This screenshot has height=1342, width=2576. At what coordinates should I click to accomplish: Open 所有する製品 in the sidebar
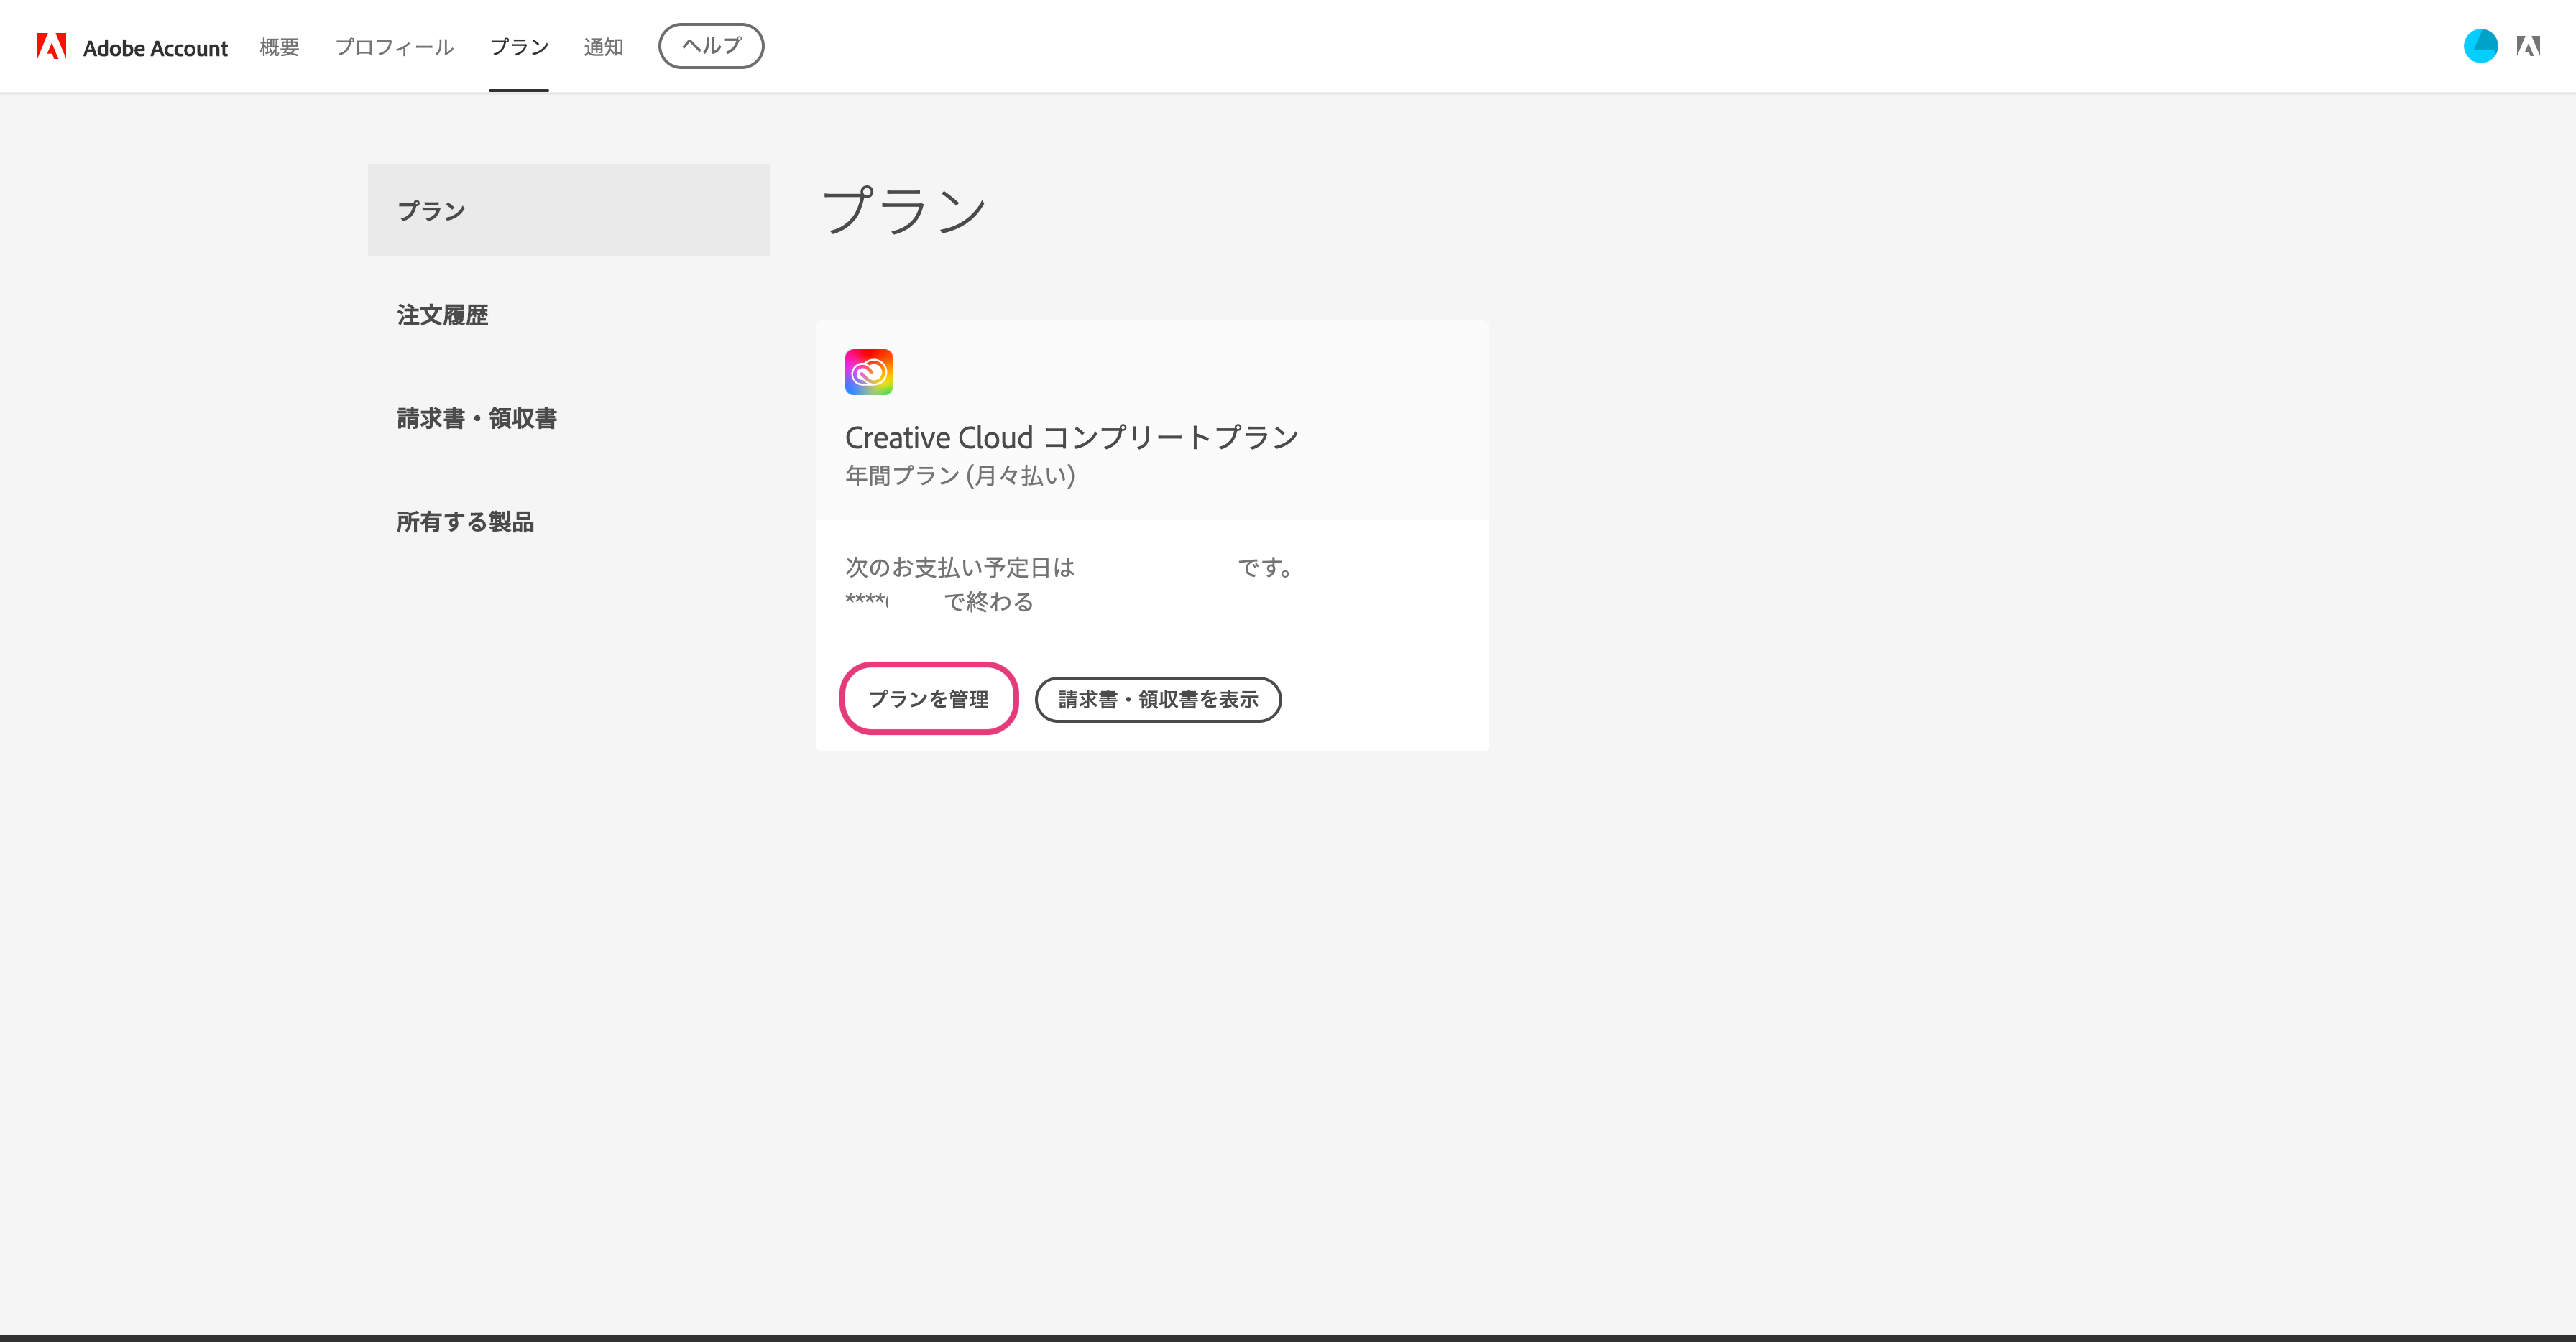pos(465,522)
